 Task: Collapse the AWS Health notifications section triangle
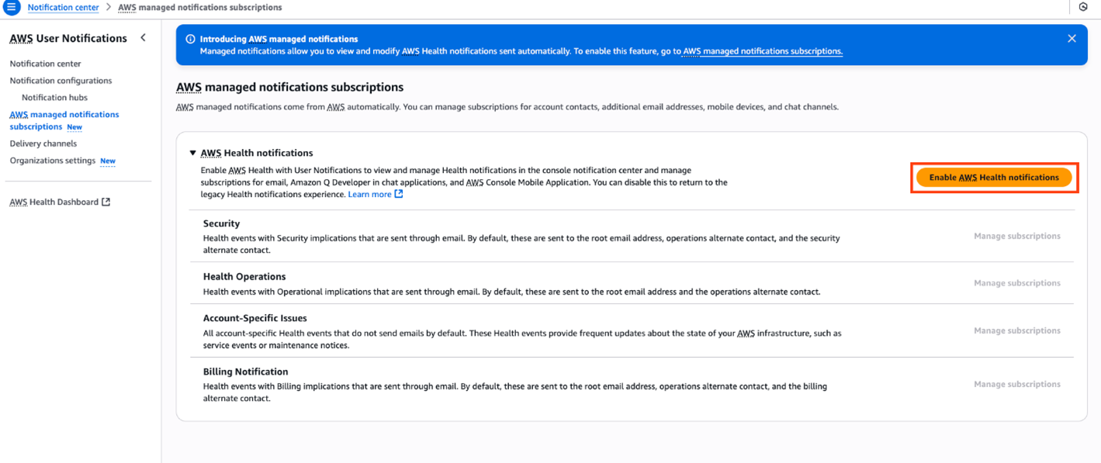[x=192, y=153]
